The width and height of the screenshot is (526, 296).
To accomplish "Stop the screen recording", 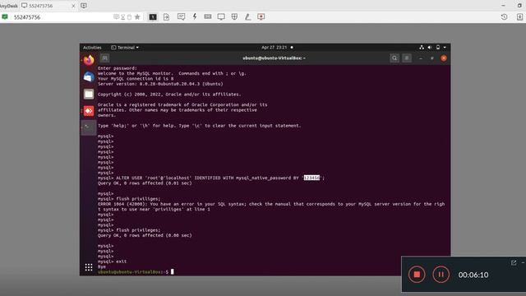I will (x=417, y=275).
